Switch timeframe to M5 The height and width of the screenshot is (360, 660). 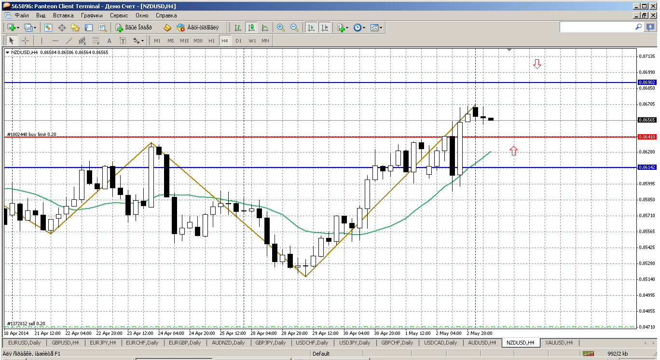pos(171,41)
